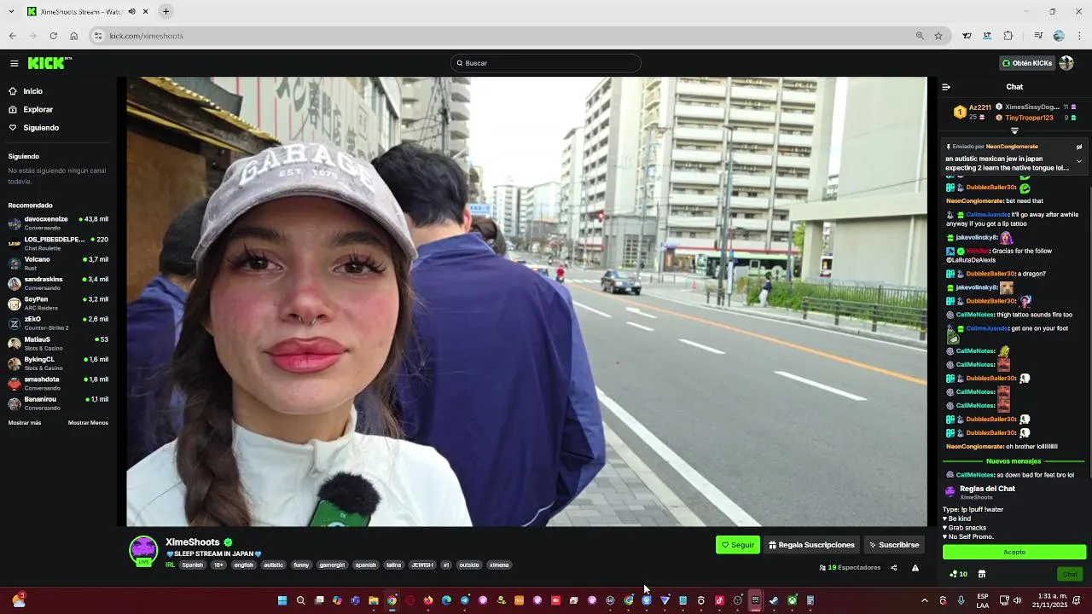This screenshot has height=614, width=1092.
Task: Unpin the pinned chat message
Action: pyautogui.click(x=1079, y=147)
